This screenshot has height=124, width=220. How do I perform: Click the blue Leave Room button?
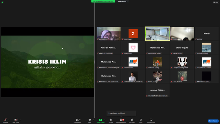coord(213,121)
